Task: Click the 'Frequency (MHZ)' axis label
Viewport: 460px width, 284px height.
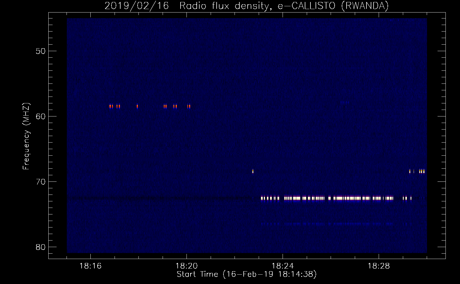Action: click(26, 136)
